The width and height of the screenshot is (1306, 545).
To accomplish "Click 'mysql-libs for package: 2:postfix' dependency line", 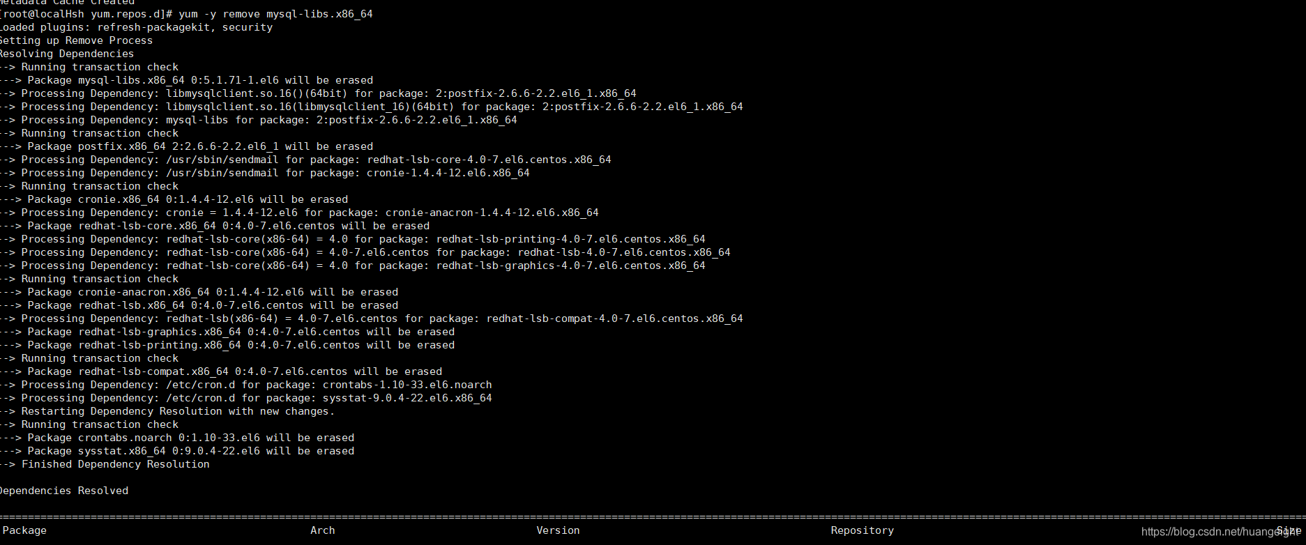I will [259, 120].
